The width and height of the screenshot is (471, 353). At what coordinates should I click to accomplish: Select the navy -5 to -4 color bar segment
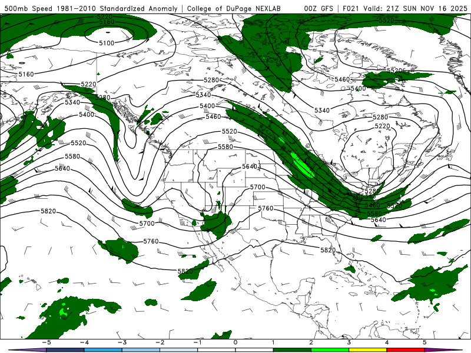pyautogui.click(x=65, y=350)
